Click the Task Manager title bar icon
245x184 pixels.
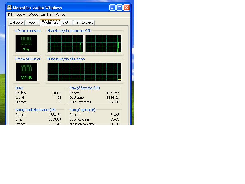click(9, 7)
